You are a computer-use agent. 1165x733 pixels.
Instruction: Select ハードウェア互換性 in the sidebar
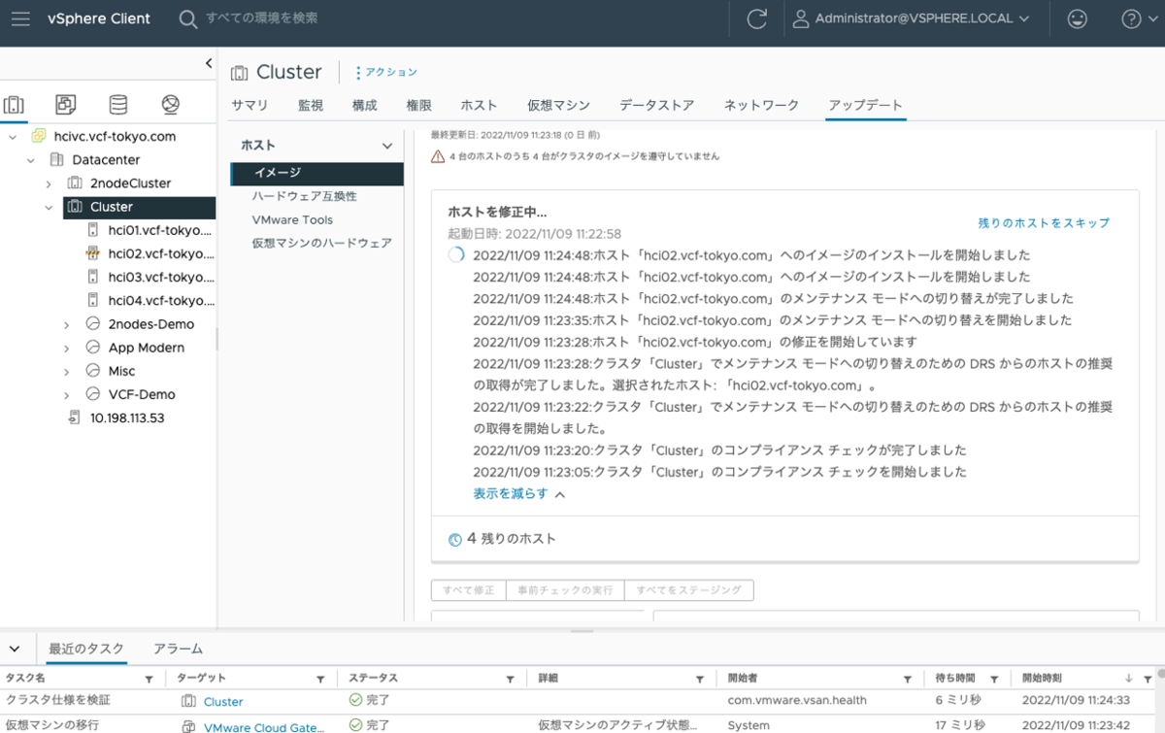click(x=304, y=196)
